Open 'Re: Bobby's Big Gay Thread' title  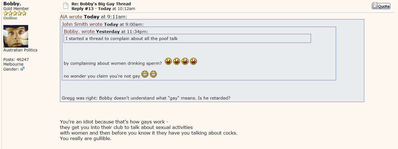(101, 4)
